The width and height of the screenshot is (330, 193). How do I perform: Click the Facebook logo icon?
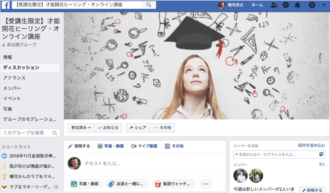pos(8,5)
